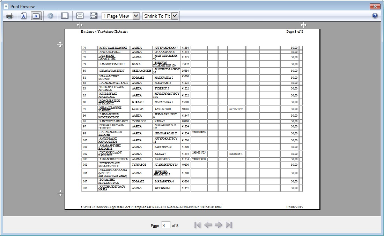Toggle headers and footers on or off
Viewport: 384px width, 236px height.
click(65, 16)
